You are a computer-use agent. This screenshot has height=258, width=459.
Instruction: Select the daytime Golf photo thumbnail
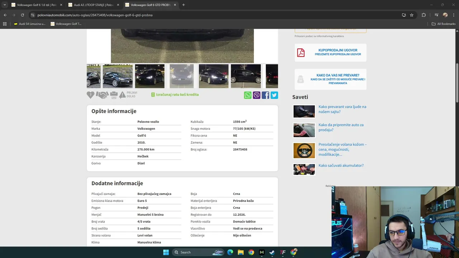pyautogui.click(x=118, y=76)
